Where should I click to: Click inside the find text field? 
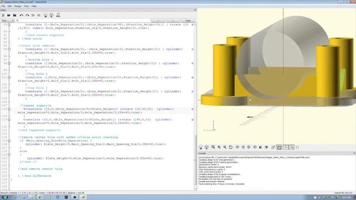click(x=83, y=21)
